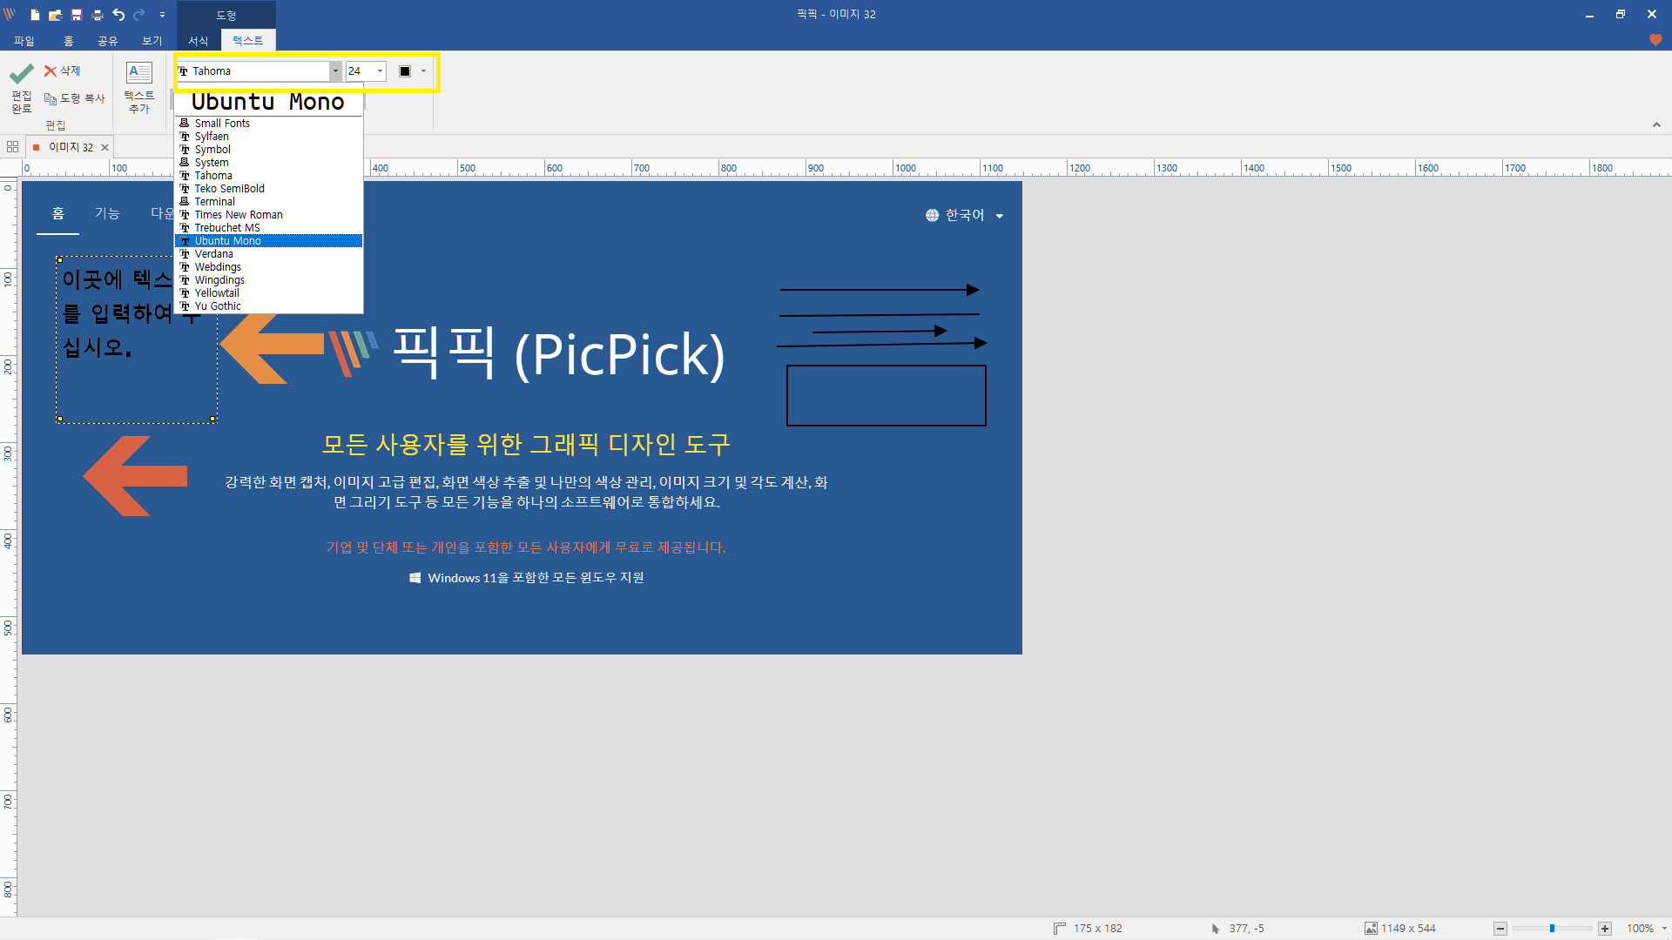Click the Print icon
Screen dimensions: 1672x940
(x=96, y=14)
